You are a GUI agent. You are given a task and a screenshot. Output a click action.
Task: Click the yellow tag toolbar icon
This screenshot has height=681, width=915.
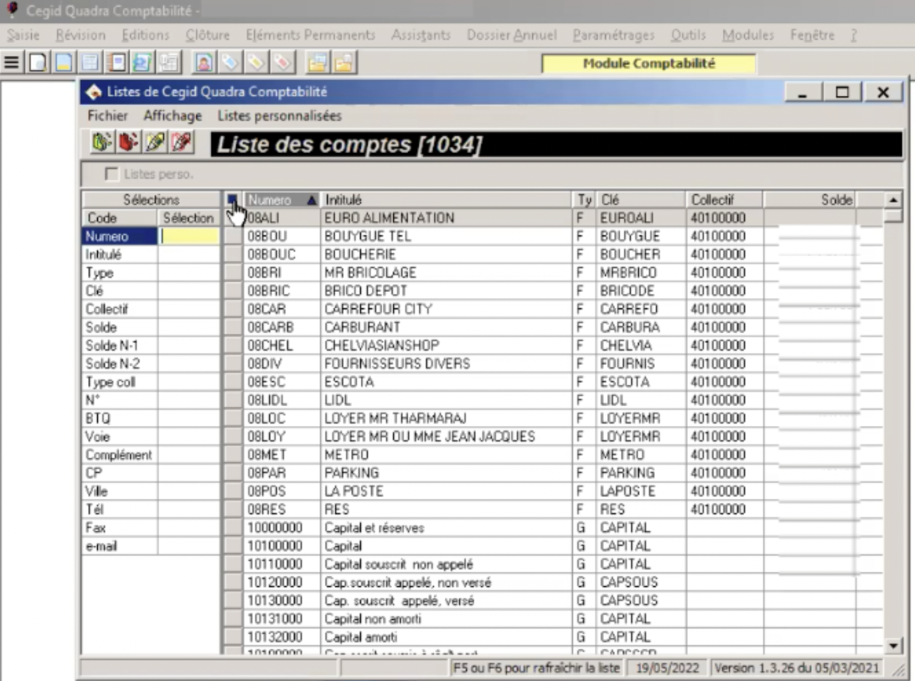click(x=256, y=63)
